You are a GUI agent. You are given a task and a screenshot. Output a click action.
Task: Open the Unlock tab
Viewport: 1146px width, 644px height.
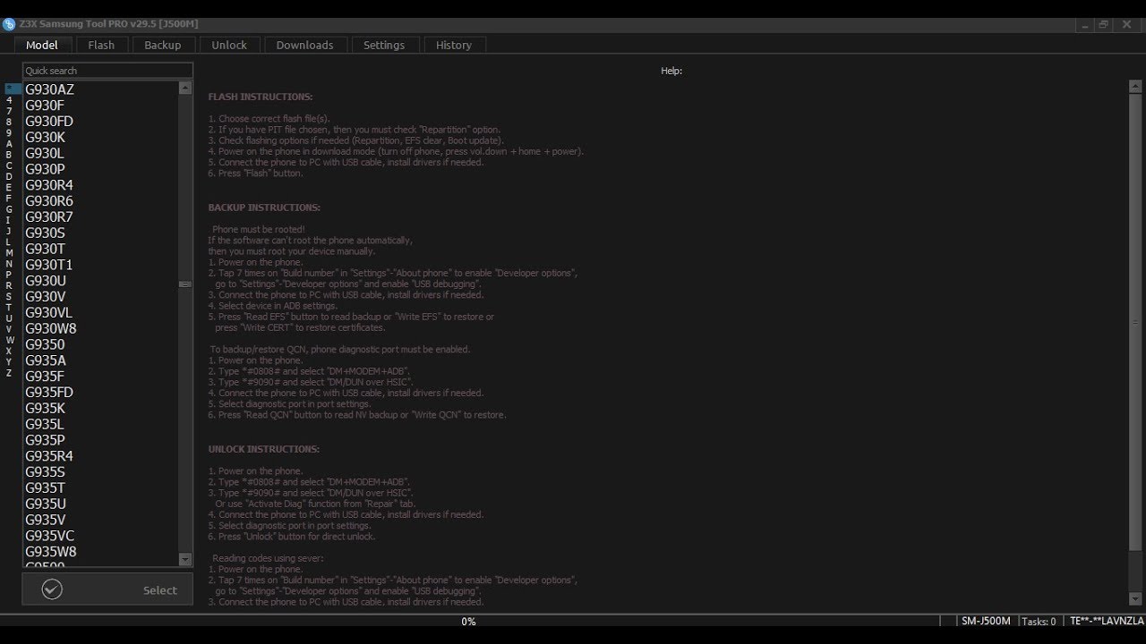[x=229, y=45]
